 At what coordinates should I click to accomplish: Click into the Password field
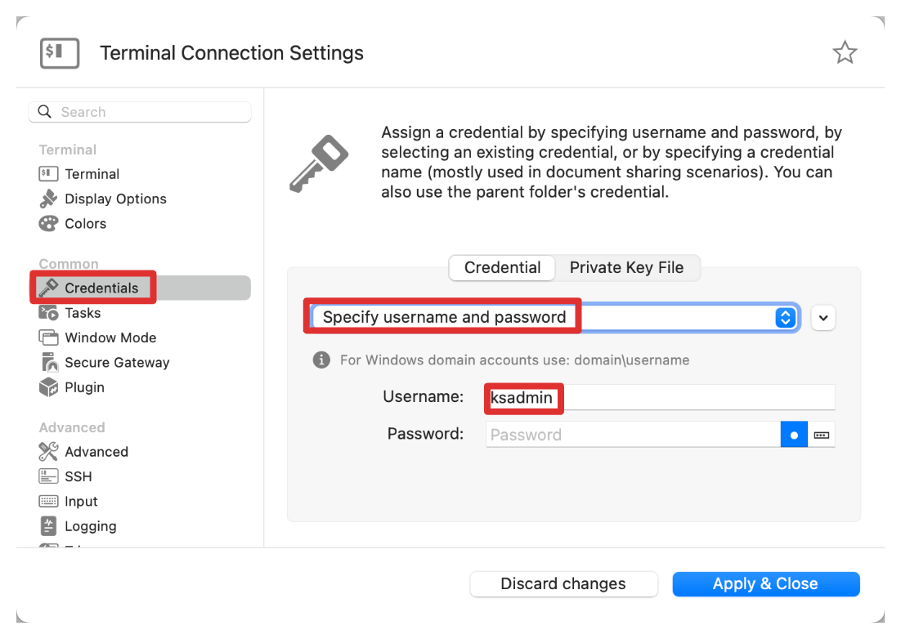point(632,435)
